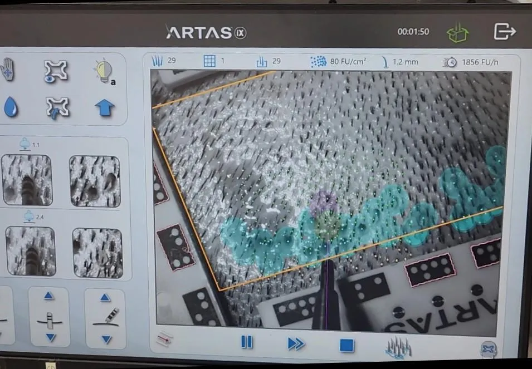The image size is (532, 369).
Task: Click the exit icon at top right
Action: click(505, 31)
